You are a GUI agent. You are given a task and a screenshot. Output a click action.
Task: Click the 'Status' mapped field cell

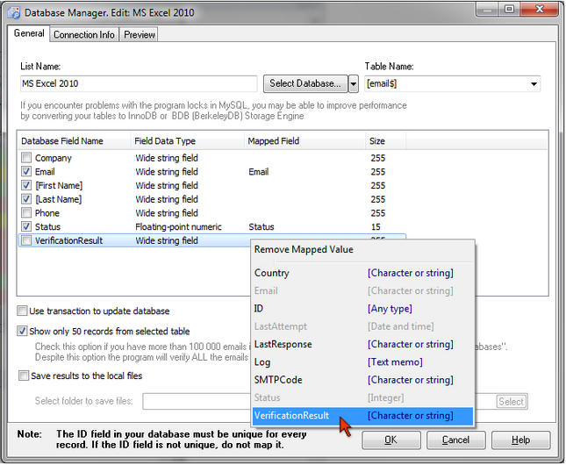pyautogui.click(x=262, y=226)
